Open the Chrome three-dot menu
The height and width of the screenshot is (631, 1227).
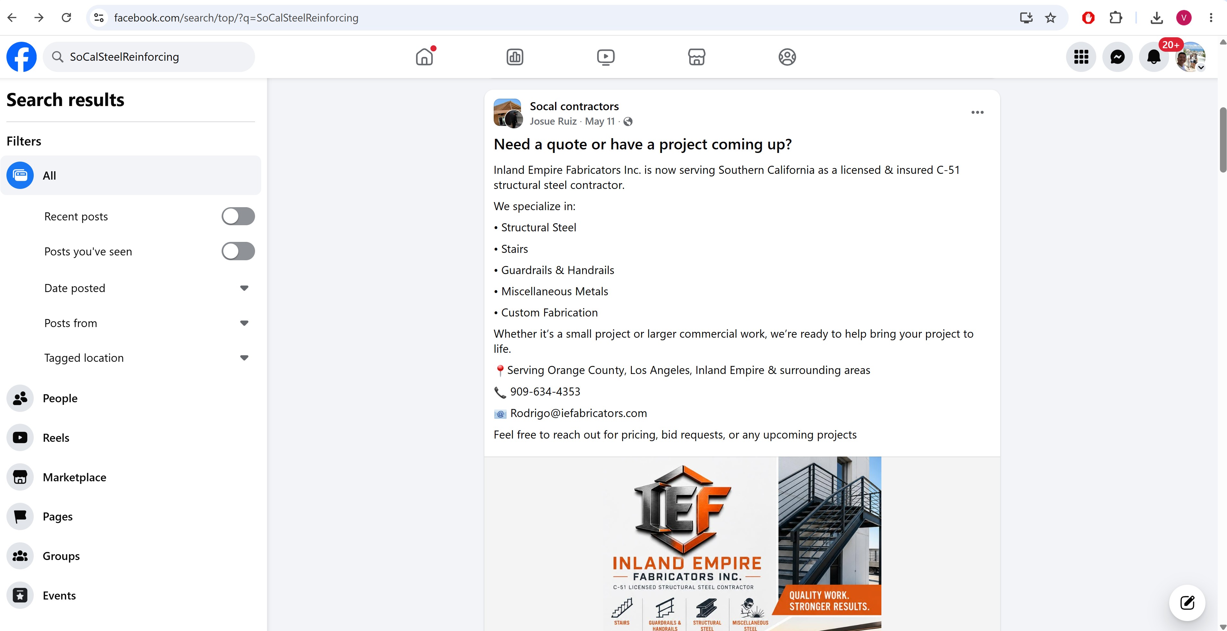tap(1211, 18)
